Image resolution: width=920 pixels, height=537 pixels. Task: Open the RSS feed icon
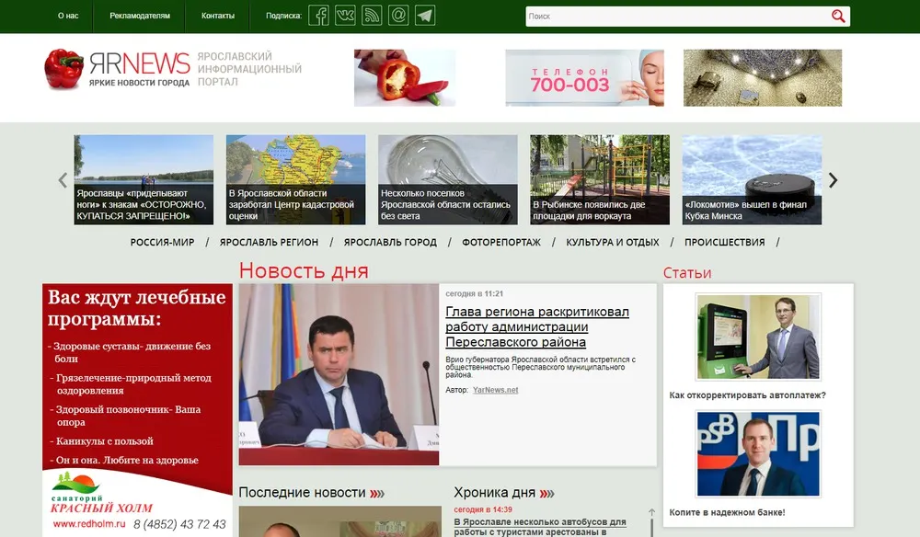[372, 16]
